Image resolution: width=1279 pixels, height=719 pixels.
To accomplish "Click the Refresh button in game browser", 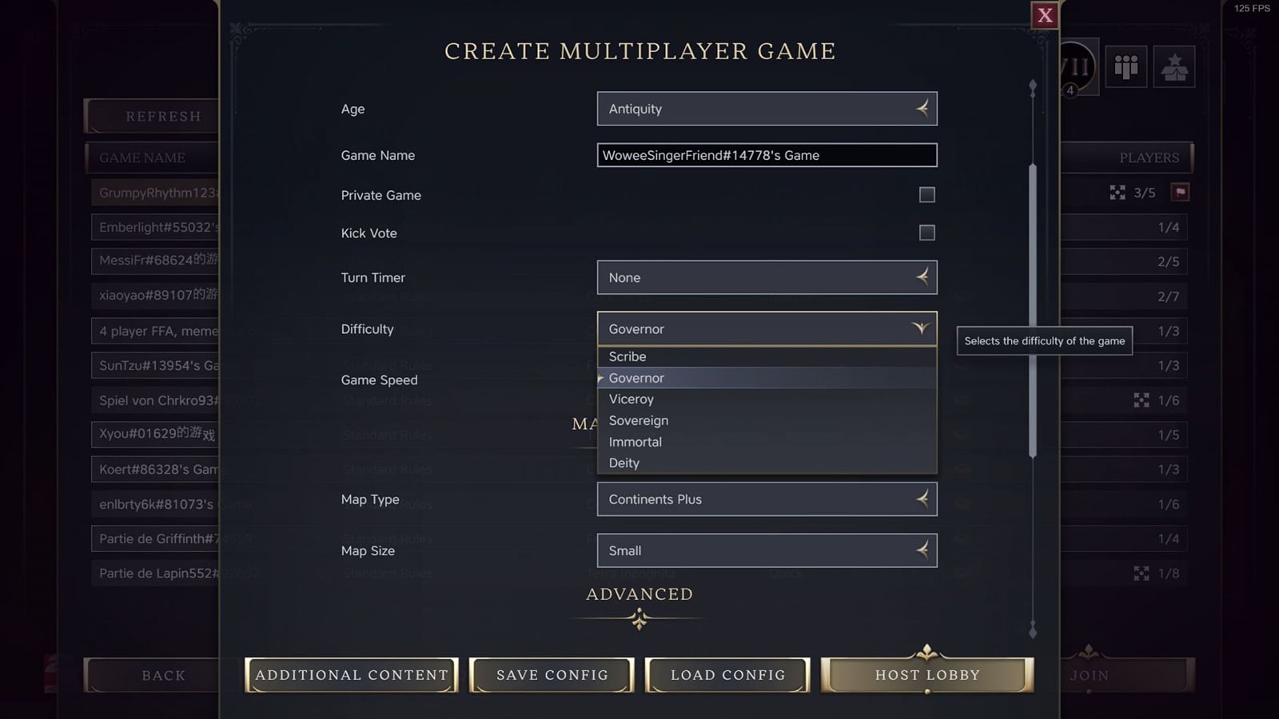I will point(152,116).
